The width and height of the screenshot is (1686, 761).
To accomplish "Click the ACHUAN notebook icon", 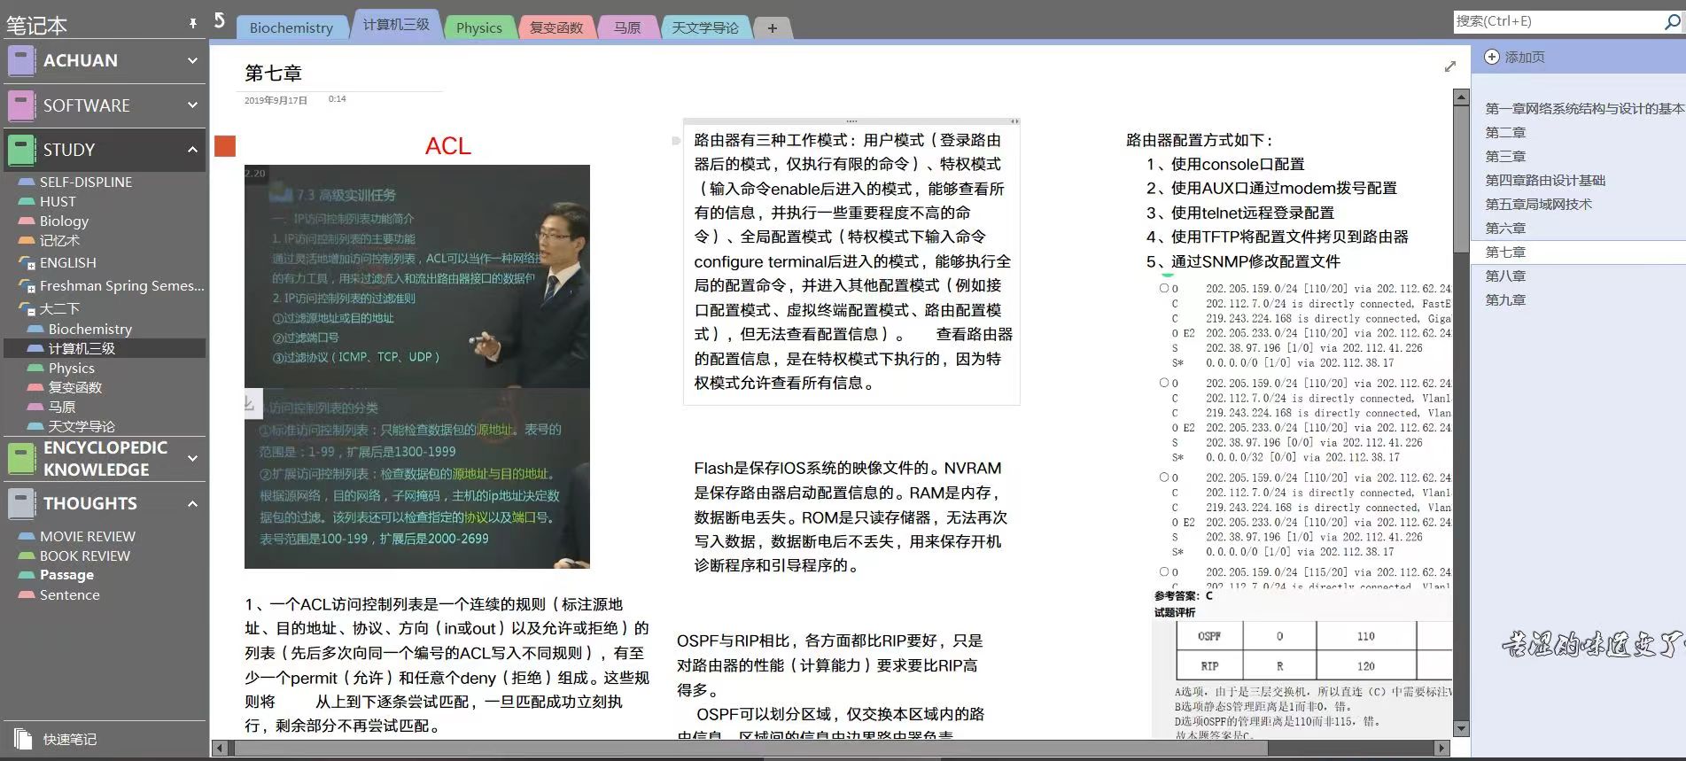I will [x=21, y=60].
